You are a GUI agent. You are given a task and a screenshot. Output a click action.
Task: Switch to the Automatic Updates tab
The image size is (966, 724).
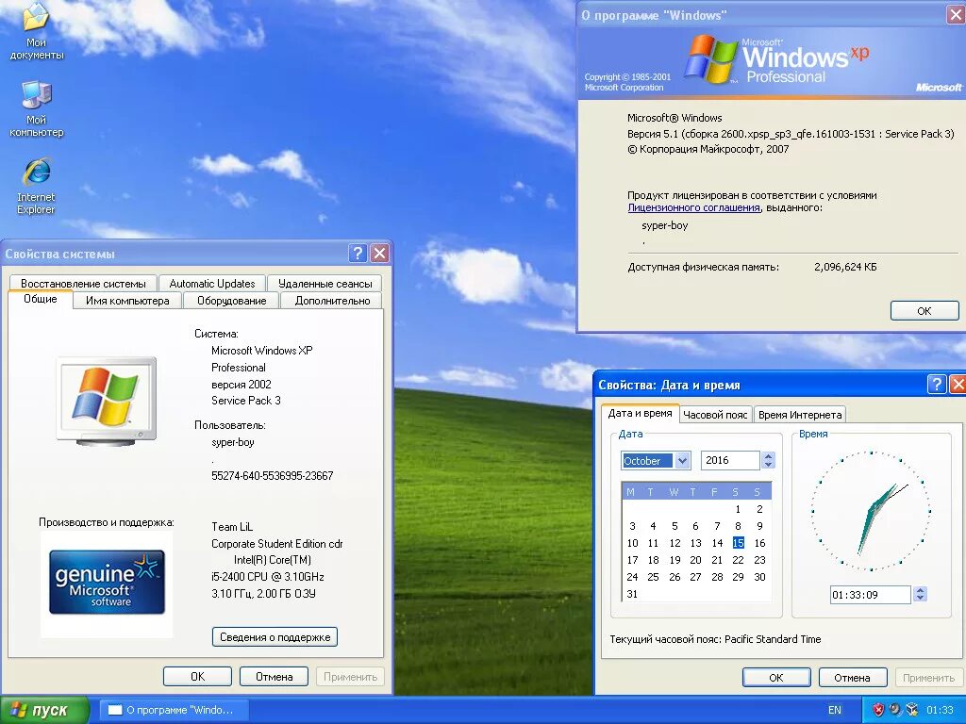coord(212,283)
